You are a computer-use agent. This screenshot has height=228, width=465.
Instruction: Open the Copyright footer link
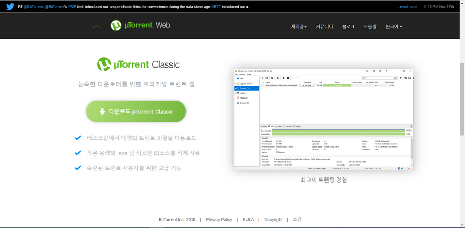point(273,220)
